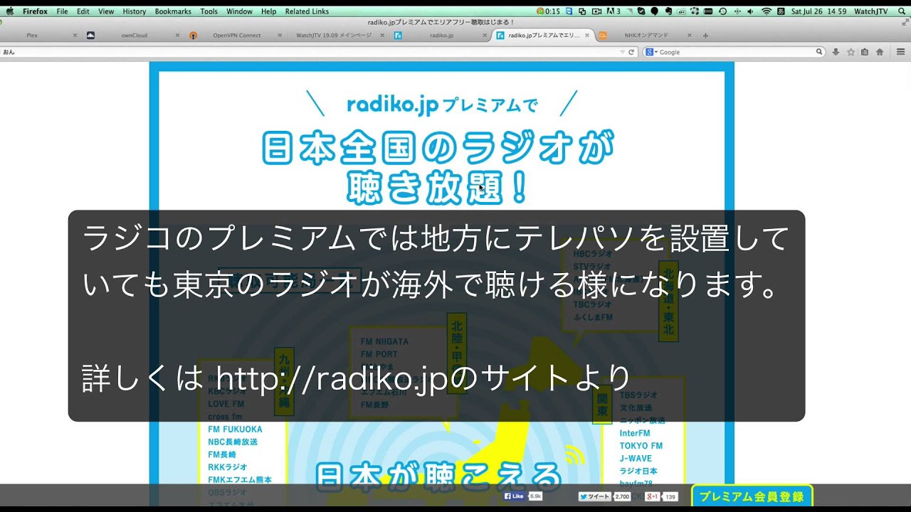911x512 pixels.
Task: Open the Wi-Fi status menu
Action: pos(767,11)
